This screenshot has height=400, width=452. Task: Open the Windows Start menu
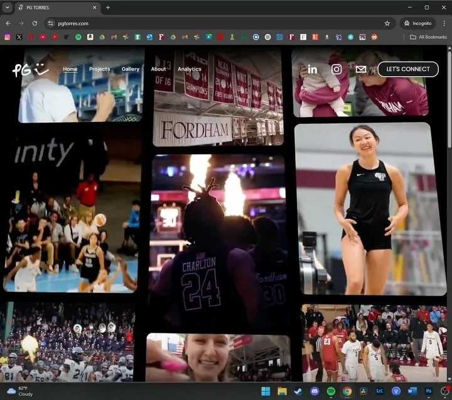point(266,391)
